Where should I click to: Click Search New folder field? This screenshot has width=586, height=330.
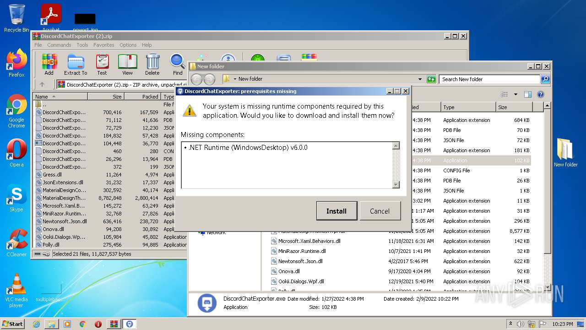(489, 79)
